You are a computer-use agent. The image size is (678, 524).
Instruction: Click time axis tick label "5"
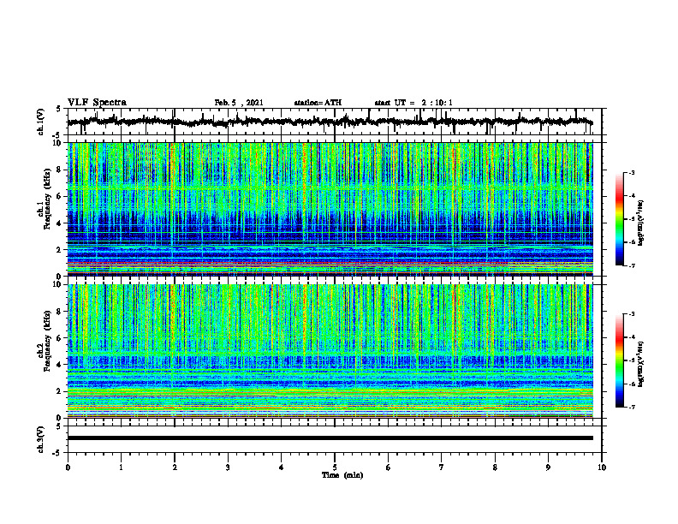point(335,467)
